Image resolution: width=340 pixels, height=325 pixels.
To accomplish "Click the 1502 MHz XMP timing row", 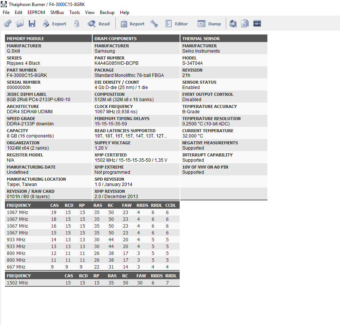I will pos(92,283).
